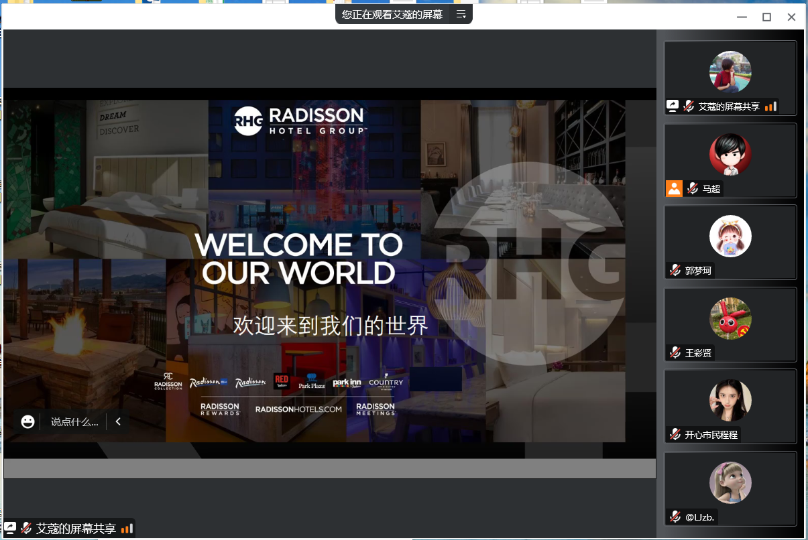Click muted mic icon next to @LJzb.
Image resolution: width=808 pixels, height=540 pixels.
click(675, 517)
